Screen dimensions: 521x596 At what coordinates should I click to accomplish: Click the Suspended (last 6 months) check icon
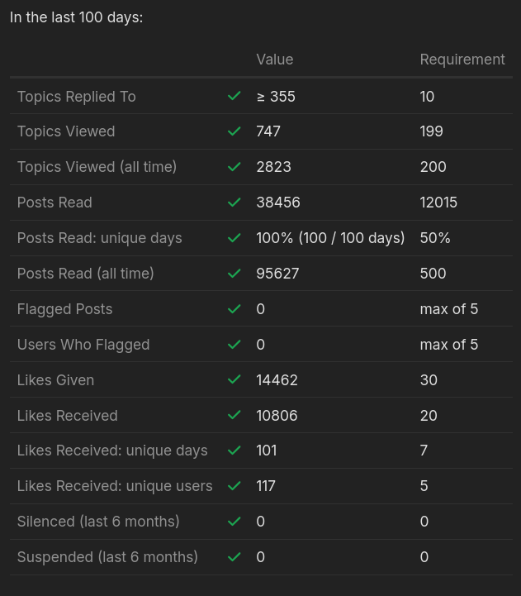point(234,557)
